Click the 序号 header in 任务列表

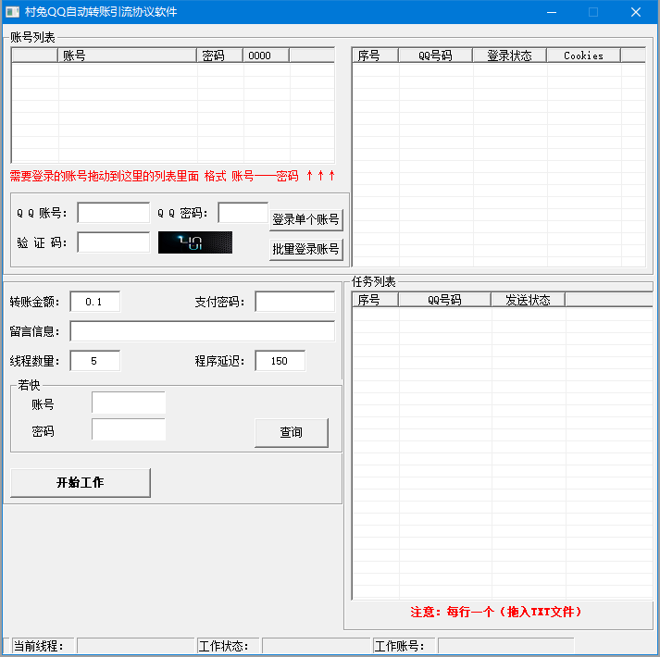pos(376,300)
